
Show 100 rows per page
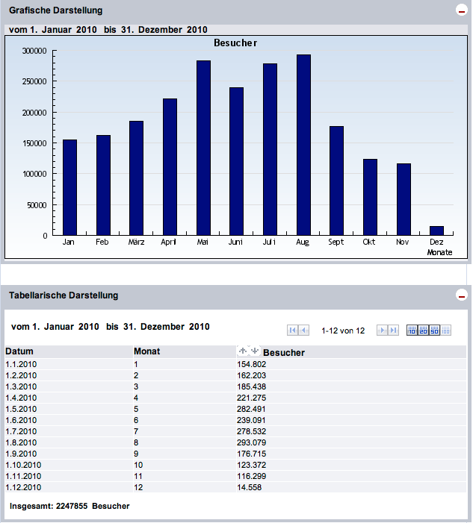click(446, 330)
